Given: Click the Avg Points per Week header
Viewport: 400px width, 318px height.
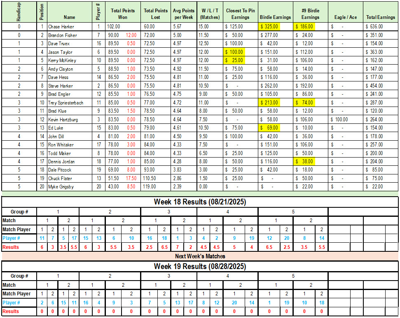Looking at the screenshot, I should click(x=183, y=14).
